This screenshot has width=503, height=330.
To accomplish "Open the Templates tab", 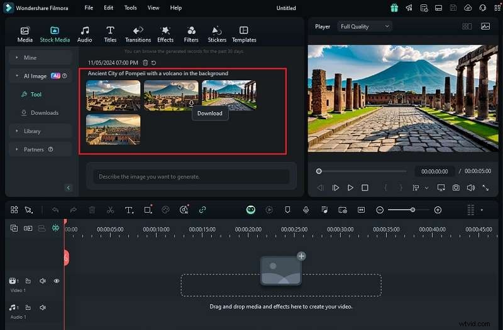I will pyautogui.click(x=244, y=35).
